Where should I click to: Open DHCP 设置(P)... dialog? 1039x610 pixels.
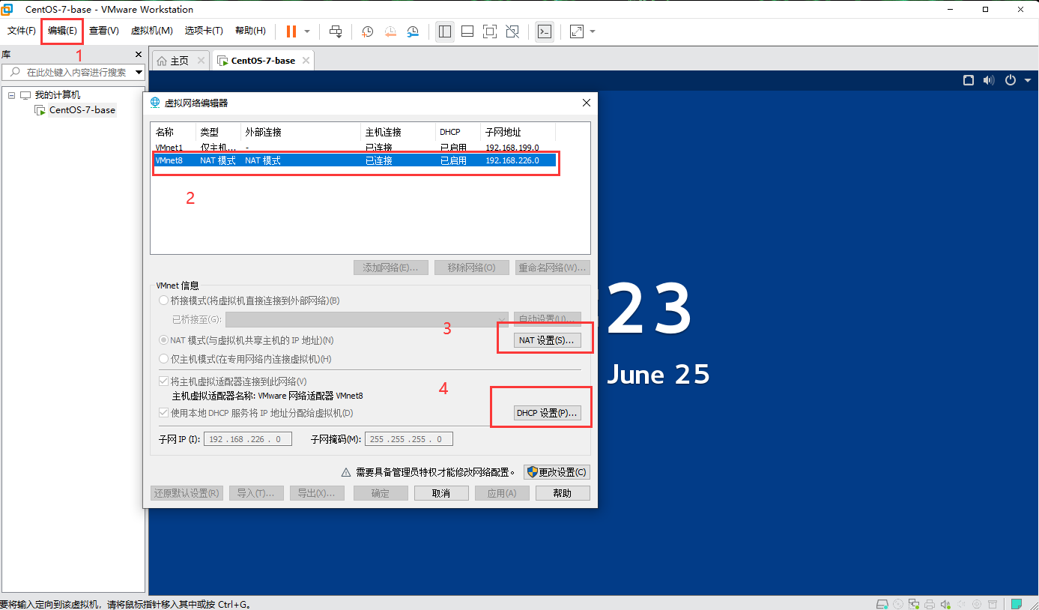point(547,413)
